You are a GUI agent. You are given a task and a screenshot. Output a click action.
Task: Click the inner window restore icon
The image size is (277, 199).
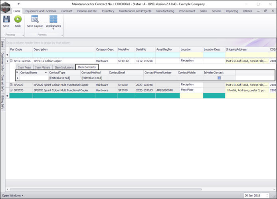click(x=265, y=11)
